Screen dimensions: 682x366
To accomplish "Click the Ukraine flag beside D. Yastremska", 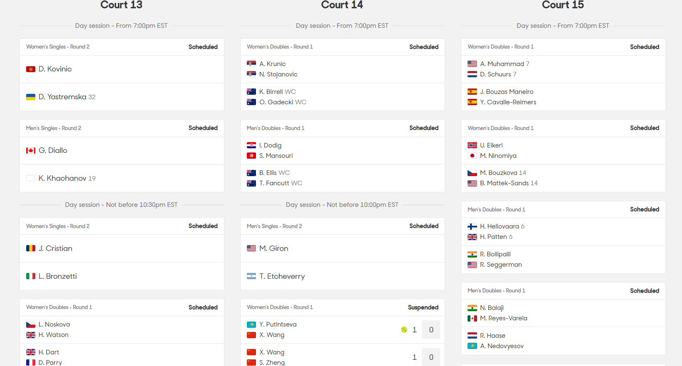I will 31,97.
